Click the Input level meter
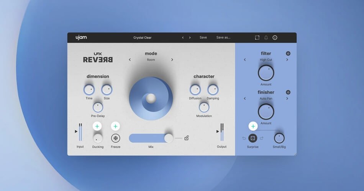The width and height of the screenshot is (364, 191). [x=80, y=132]
